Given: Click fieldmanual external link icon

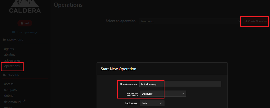Looking at the screenshot, I should 24,101.
